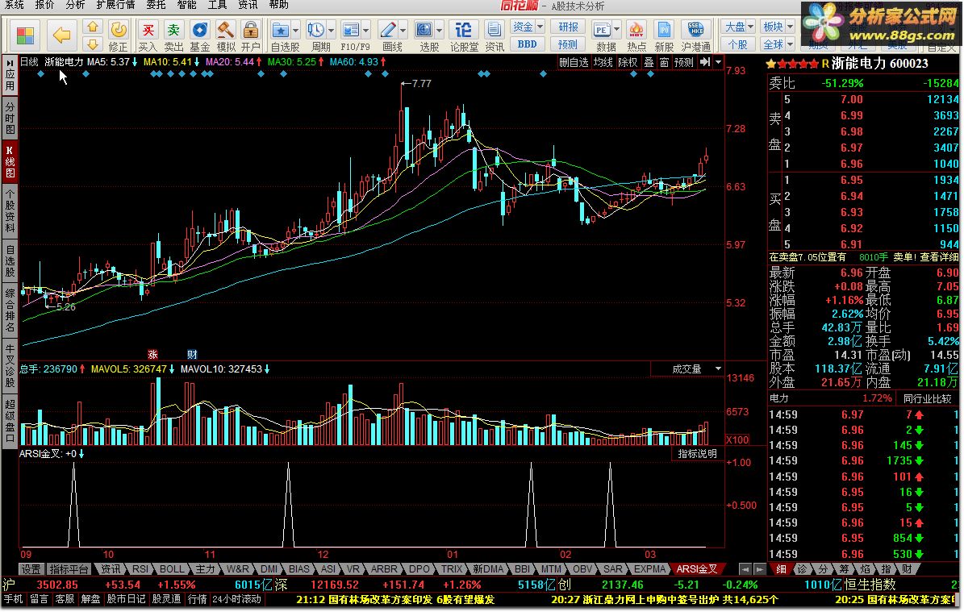Toggle 删自选 remove from watchlist
The width and height of the screenshot is (964, 612).
click(x=574, y=62)
